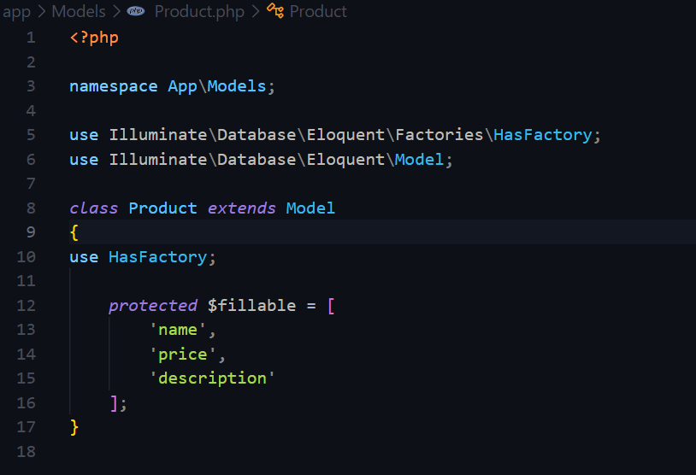Viewport: 696px width, 475px height.
Task: Select the 'Product' class breadcrumb
Action: point(318,11)
